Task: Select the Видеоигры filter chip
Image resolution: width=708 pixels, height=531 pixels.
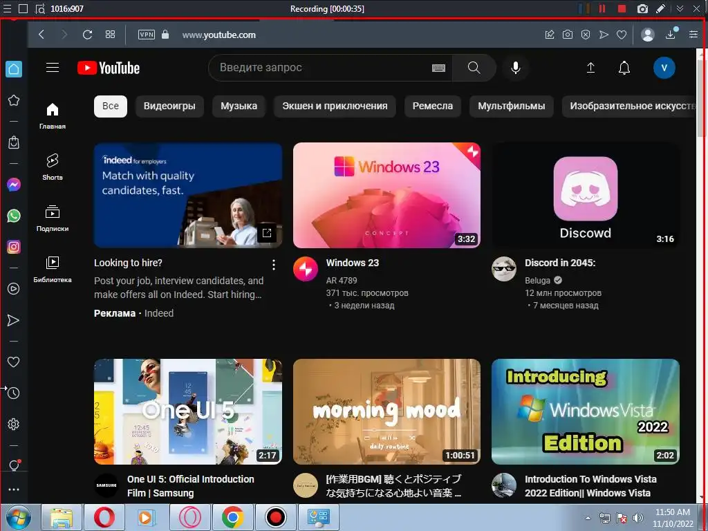Action: (169, 106)
